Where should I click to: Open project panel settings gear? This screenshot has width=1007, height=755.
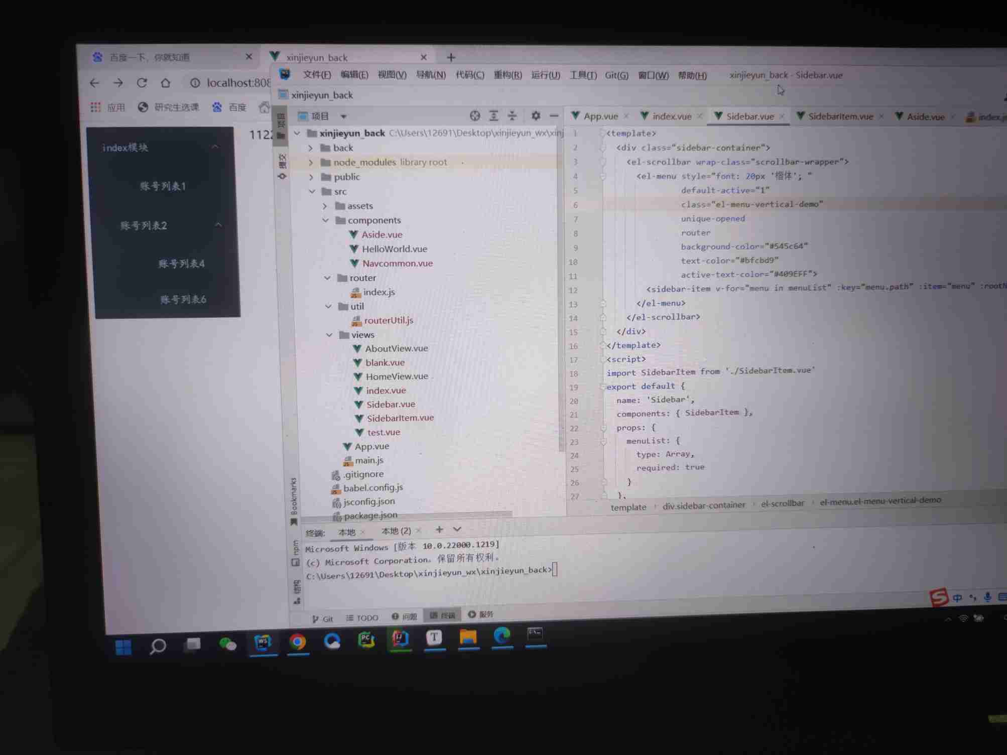(536, 116)
